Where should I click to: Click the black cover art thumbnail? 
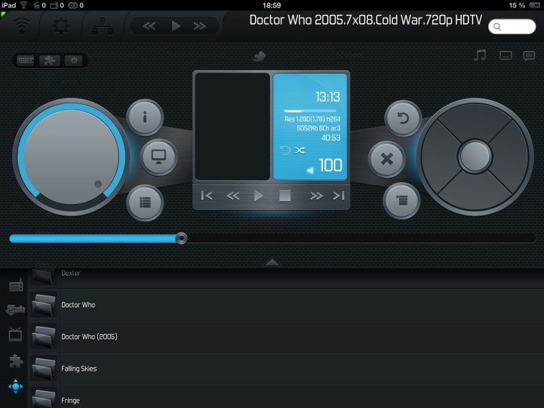tap(233, 126)
